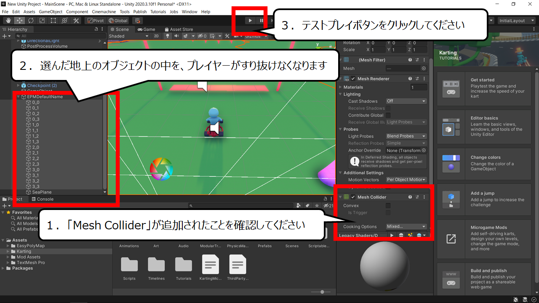Uncheck Mesh Collider enabled checkbox
539x303 pixels.
tap(353, 197)
